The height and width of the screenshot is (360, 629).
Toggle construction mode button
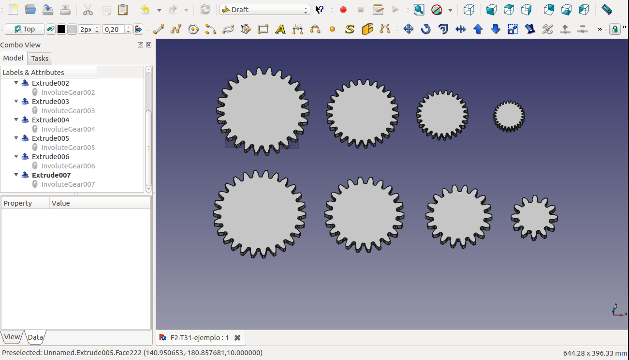[x=51, y=30]
